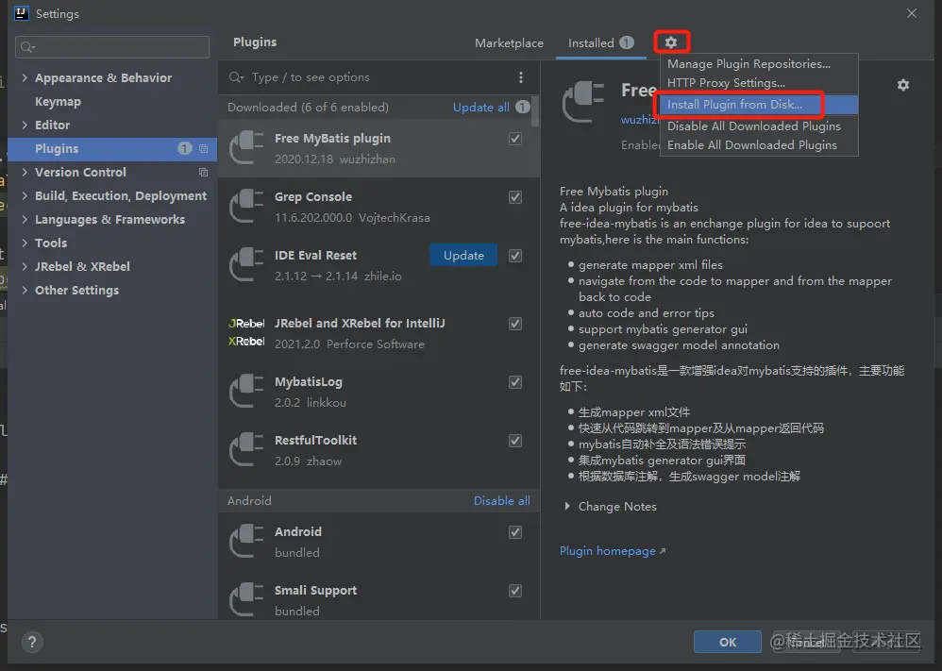Uncheck the Grep Console plugin
The width and height of the screenshot is (942, 671).
pyautogui.click(x=515, y=197)
